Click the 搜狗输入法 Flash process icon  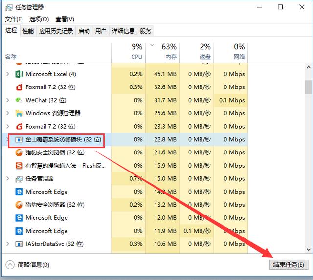coord(19,166)
